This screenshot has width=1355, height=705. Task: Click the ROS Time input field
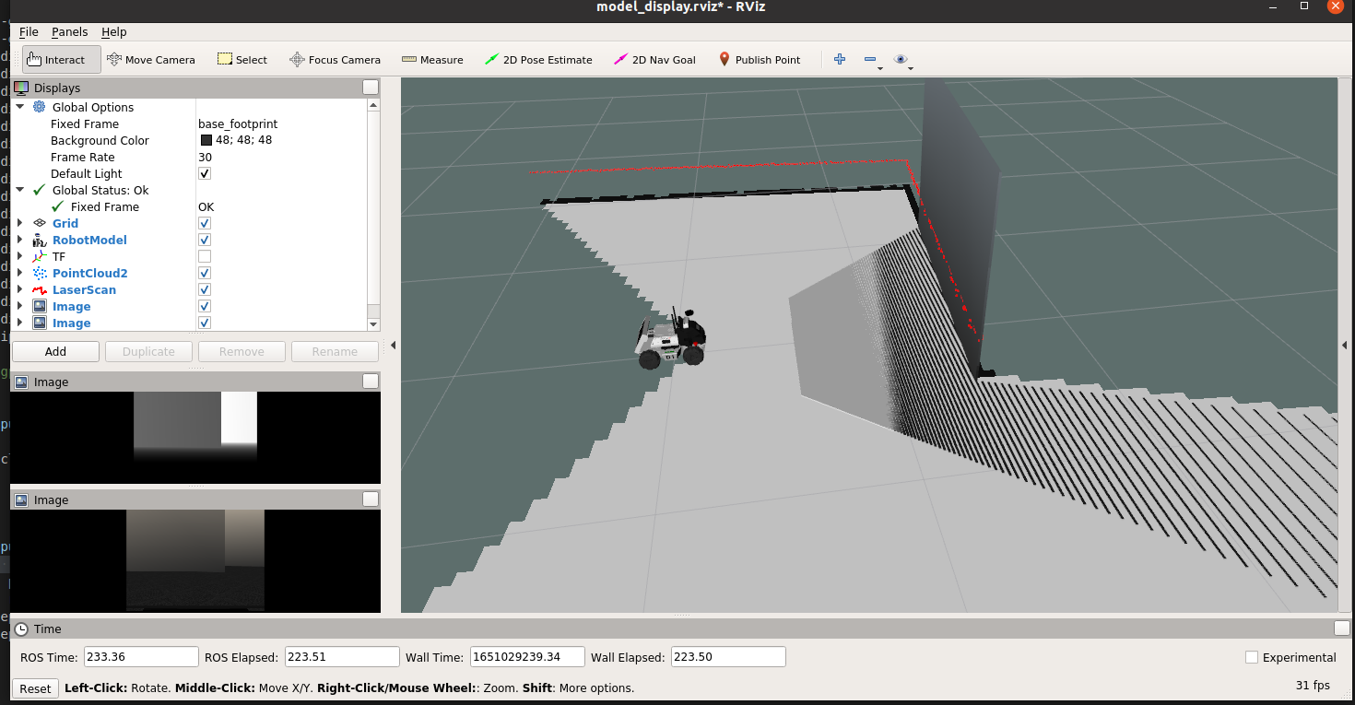tap(140, 656)
